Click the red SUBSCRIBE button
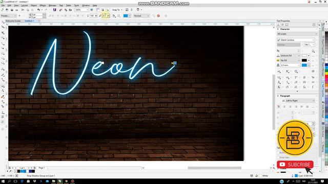This screenshot has height=184, width=328. [295, 165]
